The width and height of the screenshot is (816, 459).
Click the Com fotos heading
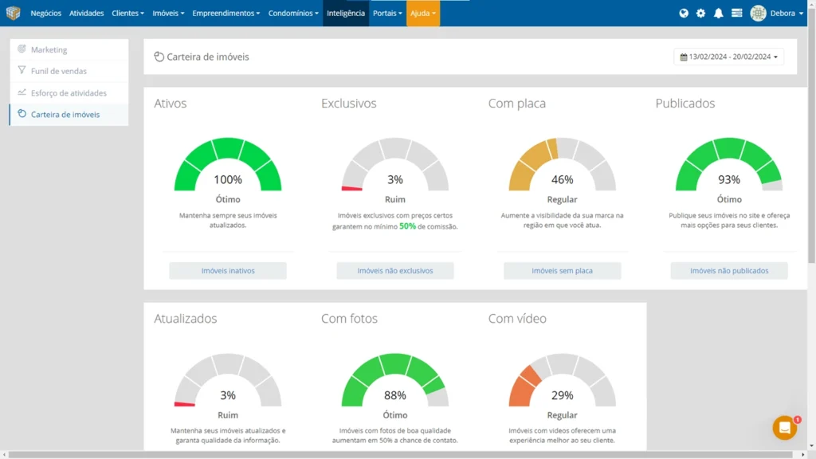(349, 319)
